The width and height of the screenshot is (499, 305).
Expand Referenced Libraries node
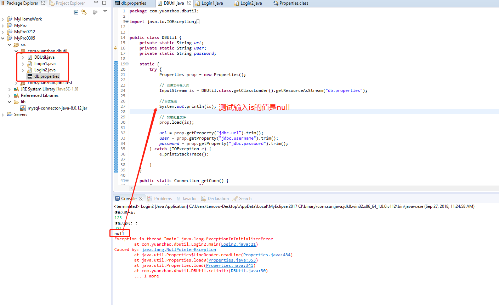pyautogui.click(x=9, y=95)
